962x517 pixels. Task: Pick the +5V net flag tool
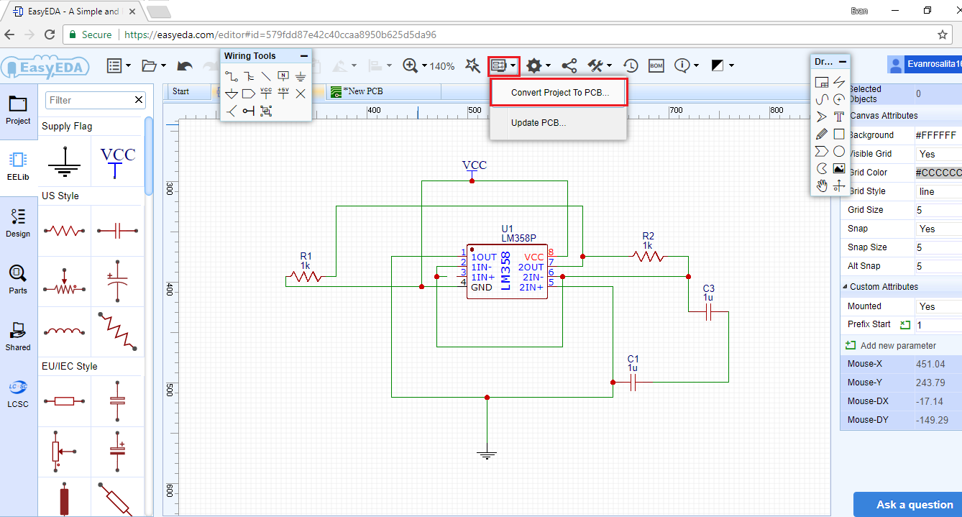tap(283, 93)
